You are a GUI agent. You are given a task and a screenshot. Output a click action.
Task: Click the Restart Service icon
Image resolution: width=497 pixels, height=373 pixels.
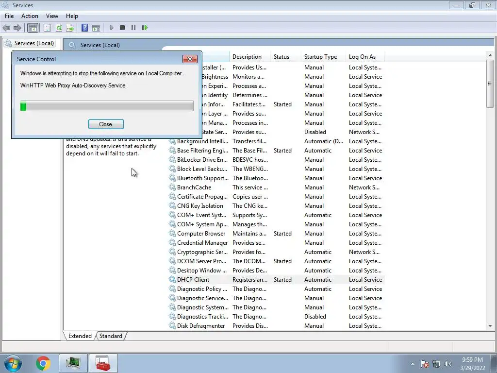coord(145,28)
